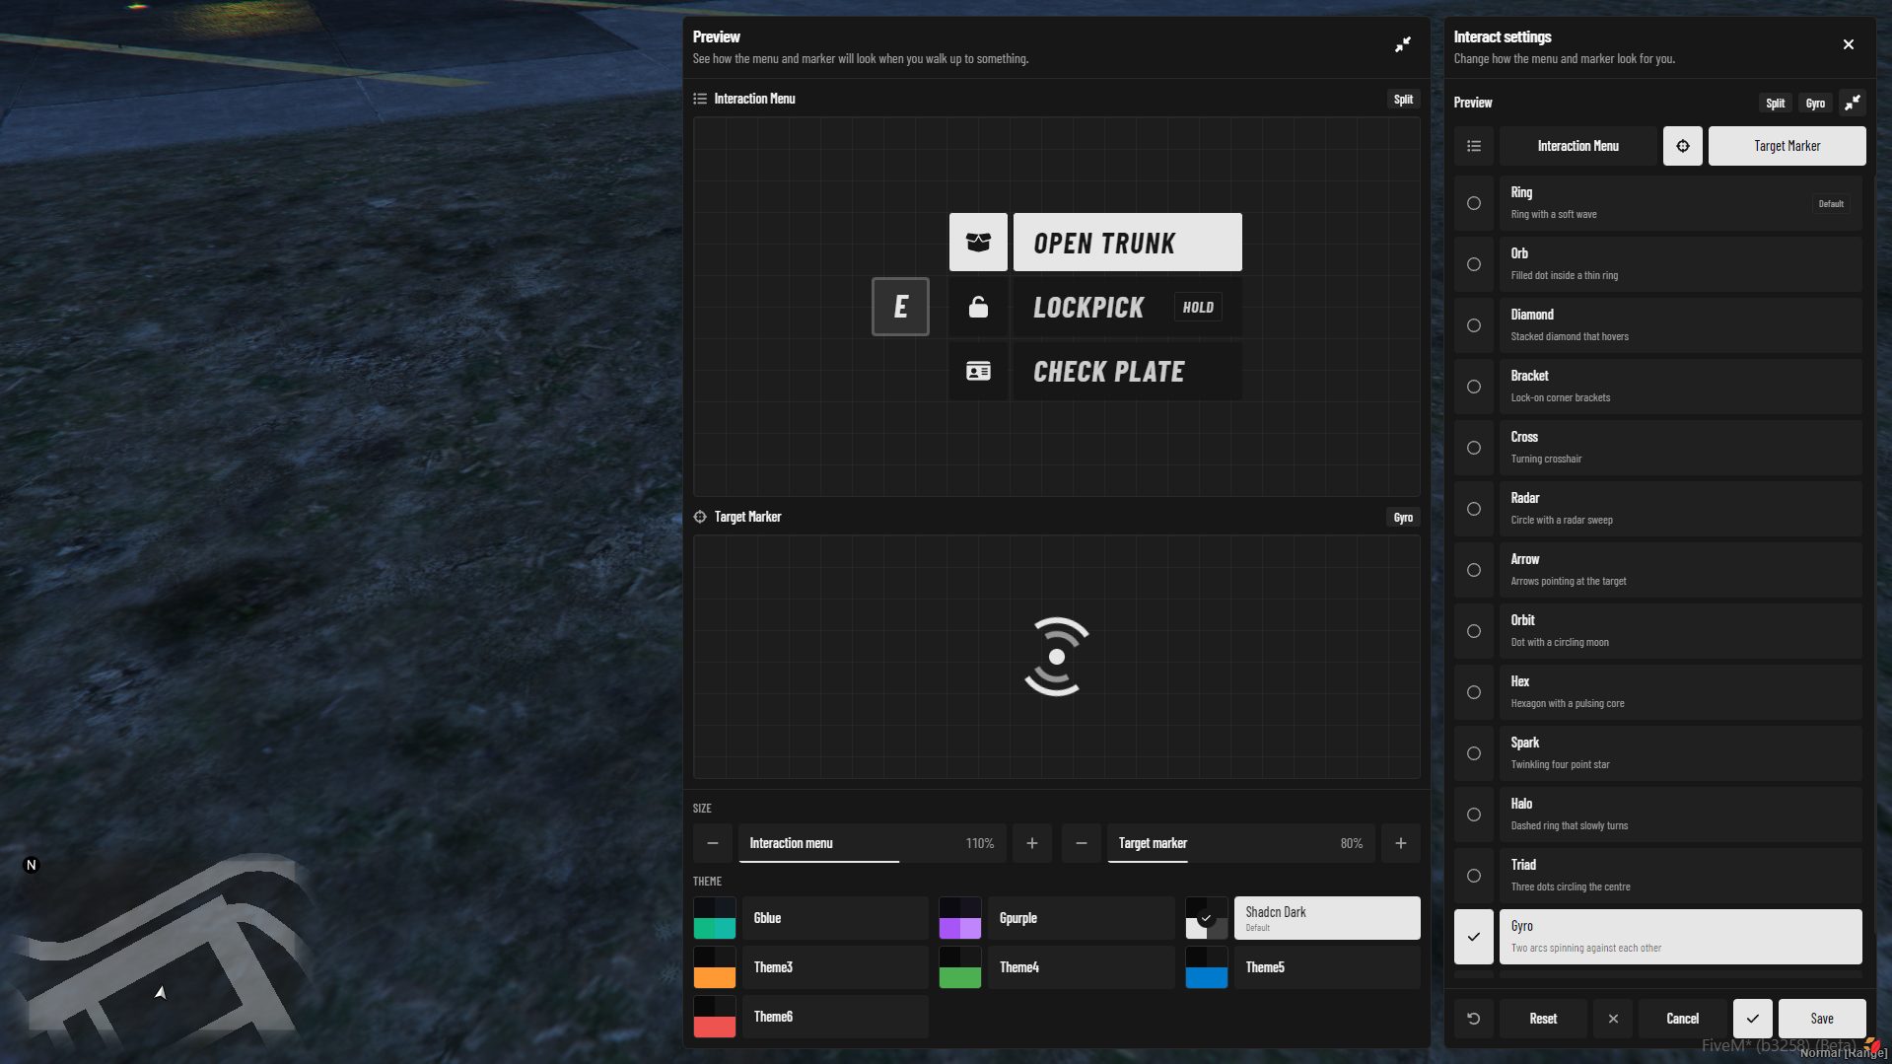Increase Target marker size with plus

click(1401, 843)
